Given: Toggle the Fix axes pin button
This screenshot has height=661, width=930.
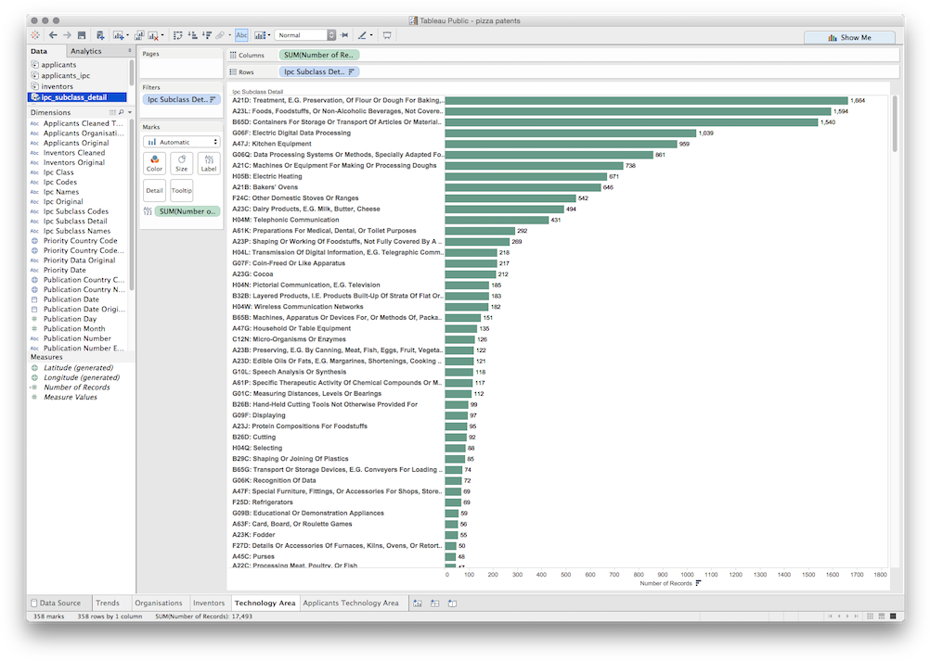Looking at the screenshot, I should tap(345, 35).
